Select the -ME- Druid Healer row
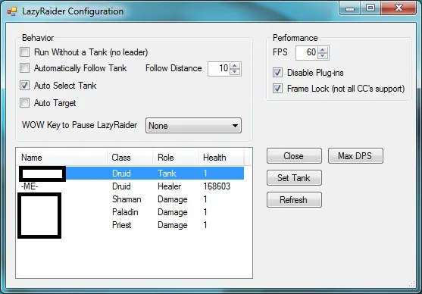The height and width of the screenshot is (294, 422). click(x=130, y=186)
